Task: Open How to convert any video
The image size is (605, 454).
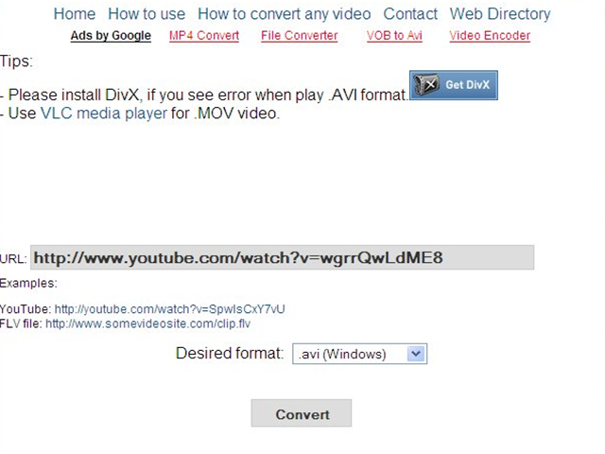Action: (284, 14)
